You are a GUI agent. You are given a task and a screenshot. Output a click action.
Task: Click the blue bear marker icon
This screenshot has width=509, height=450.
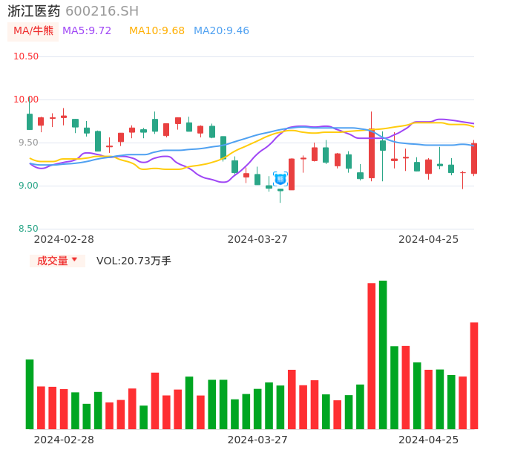(x=280, y=178)
